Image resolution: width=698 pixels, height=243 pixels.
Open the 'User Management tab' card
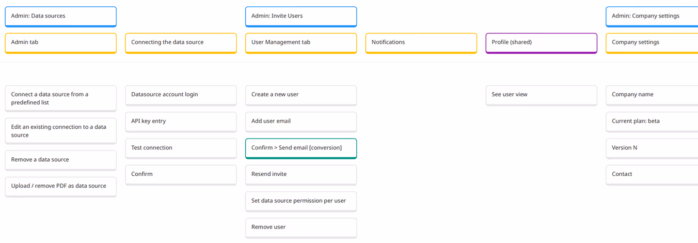(x=301, y=43)
